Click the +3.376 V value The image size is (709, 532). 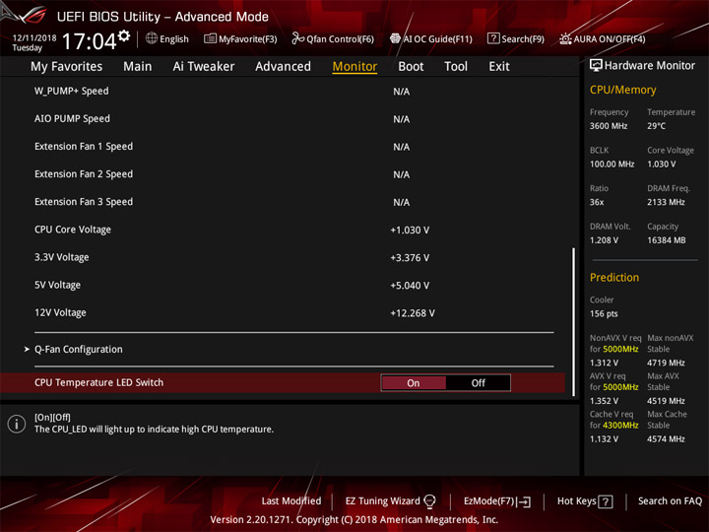(410, 258)
